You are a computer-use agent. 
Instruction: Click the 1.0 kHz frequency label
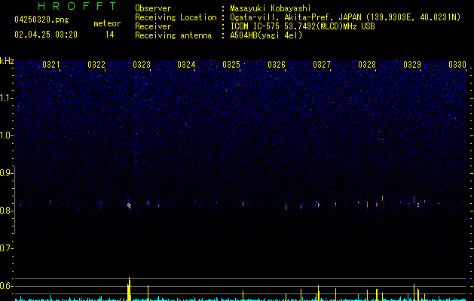7,135
